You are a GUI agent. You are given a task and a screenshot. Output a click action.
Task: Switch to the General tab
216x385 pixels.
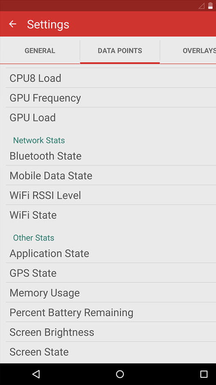[40, 50]
